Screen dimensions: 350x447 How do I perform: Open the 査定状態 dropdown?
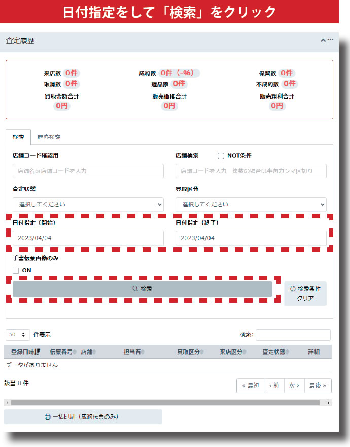(x=88, y=204)
